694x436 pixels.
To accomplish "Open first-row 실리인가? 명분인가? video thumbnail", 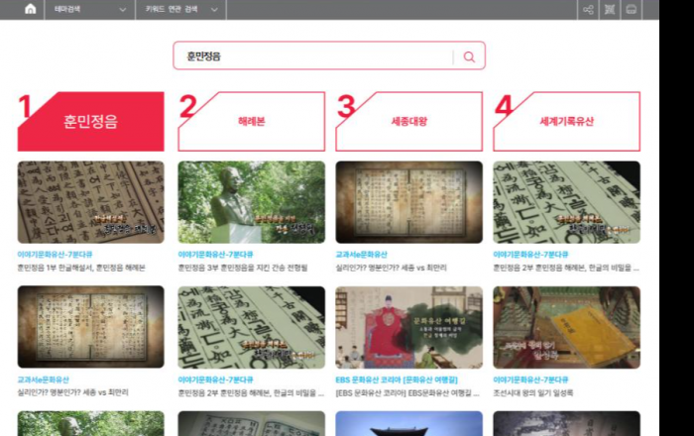I will click(408, 202).
